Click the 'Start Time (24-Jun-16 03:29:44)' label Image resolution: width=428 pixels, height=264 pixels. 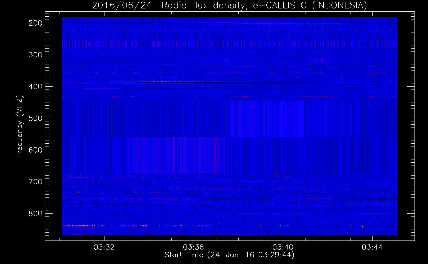pyautogui.click(x=229, y=255)
